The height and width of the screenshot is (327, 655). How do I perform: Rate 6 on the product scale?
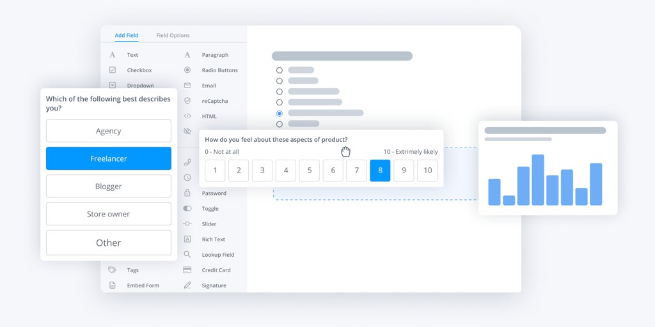(x=333, y=171)
